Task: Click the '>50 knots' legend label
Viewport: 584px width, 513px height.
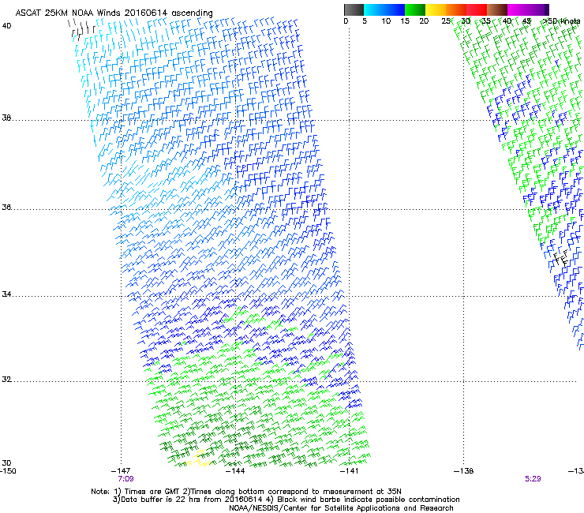Action: click(562, 21)
